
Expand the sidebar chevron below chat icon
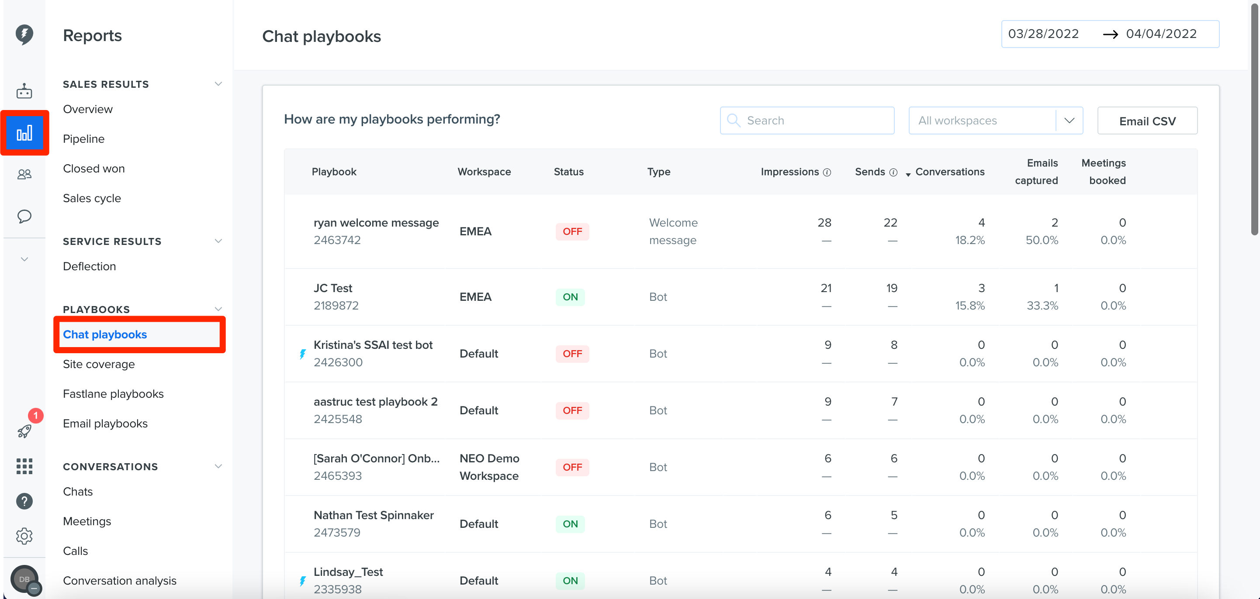click(24, 259)
